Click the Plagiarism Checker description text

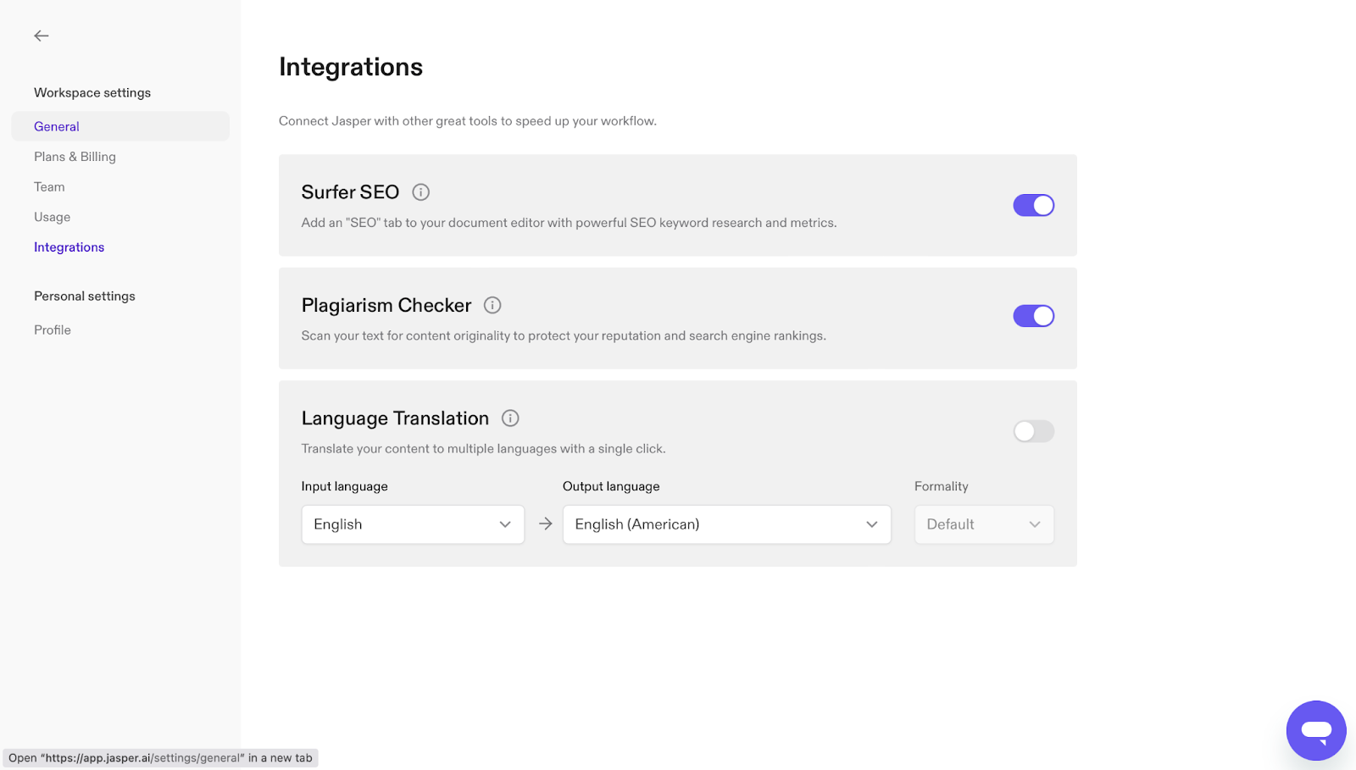tap(564, 336)
